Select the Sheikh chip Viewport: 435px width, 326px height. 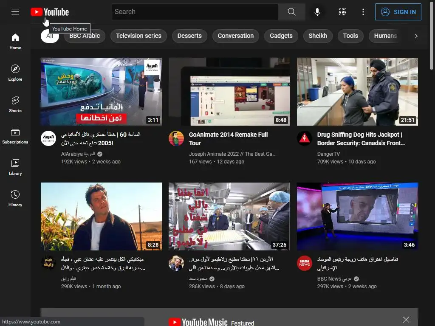318,36
